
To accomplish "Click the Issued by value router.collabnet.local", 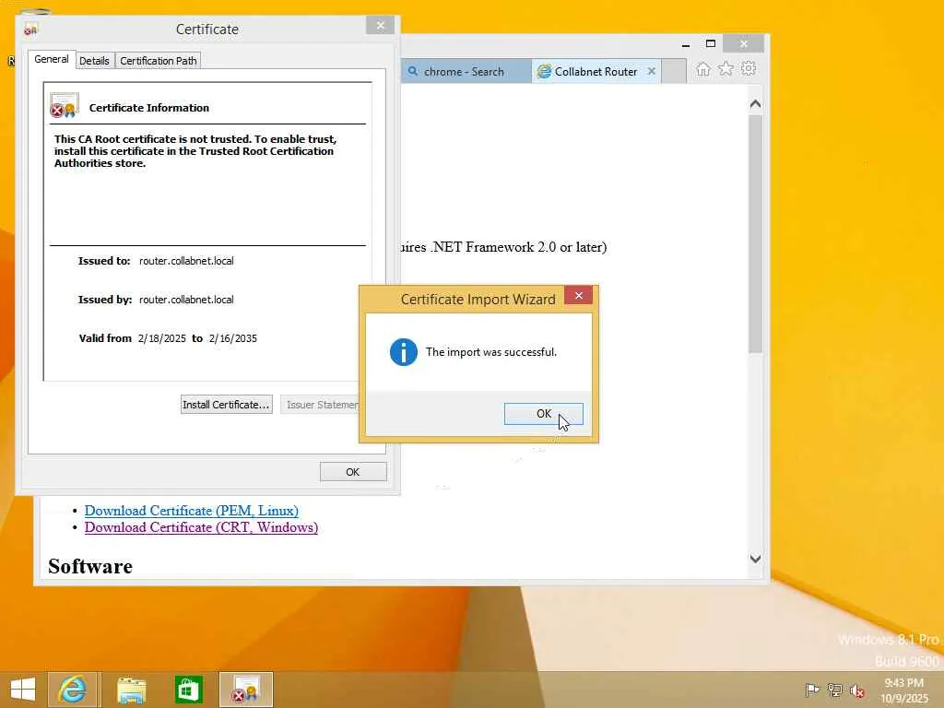I will (x=186, y=300).
